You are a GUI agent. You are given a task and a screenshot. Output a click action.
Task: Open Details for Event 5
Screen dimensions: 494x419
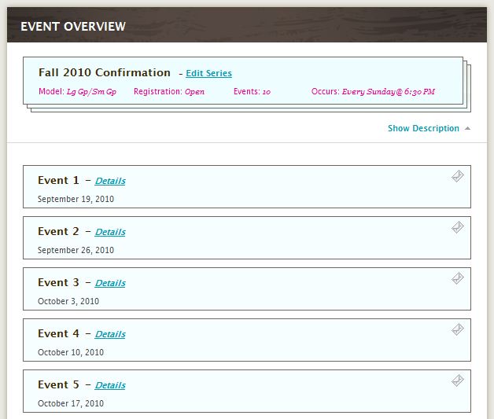click(x=110, y=385)
